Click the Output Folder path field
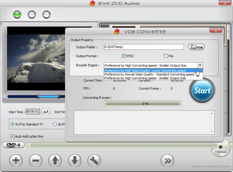The width and height of the screenshot is (233, 172). [143, 47]
